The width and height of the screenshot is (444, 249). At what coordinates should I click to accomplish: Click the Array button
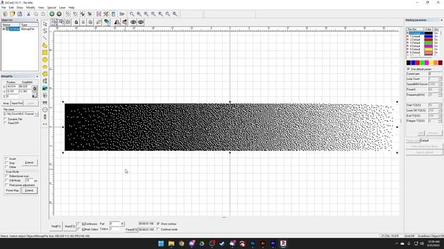coord(6,103)
